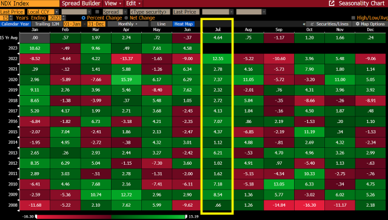
Task: Switch to the Trailing 12M tab
Action: (47, 24)
